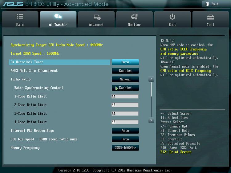Click the 3-Core Ratio Limit field

pyautogui.click(x=125, y=113)
